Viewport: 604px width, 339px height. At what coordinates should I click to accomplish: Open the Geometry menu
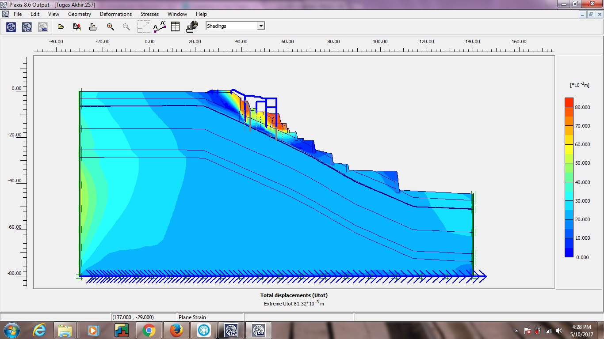(x=80, y=14)
